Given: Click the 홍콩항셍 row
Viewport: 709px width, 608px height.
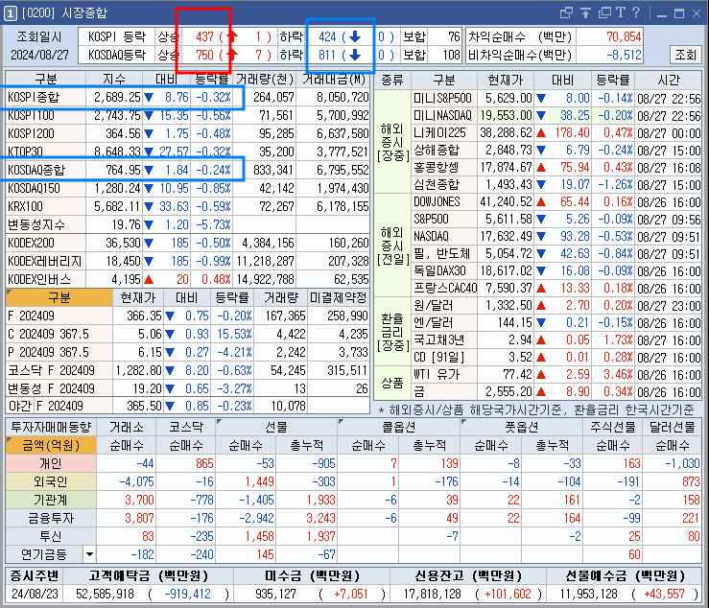Looking at the screenshot, I should coord(556,168).
